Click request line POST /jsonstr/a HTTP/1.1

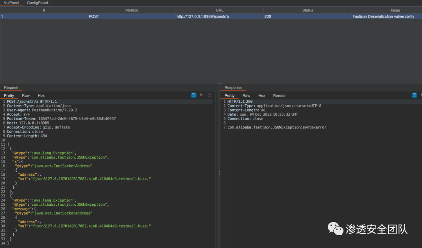click(x=32, y=102)
